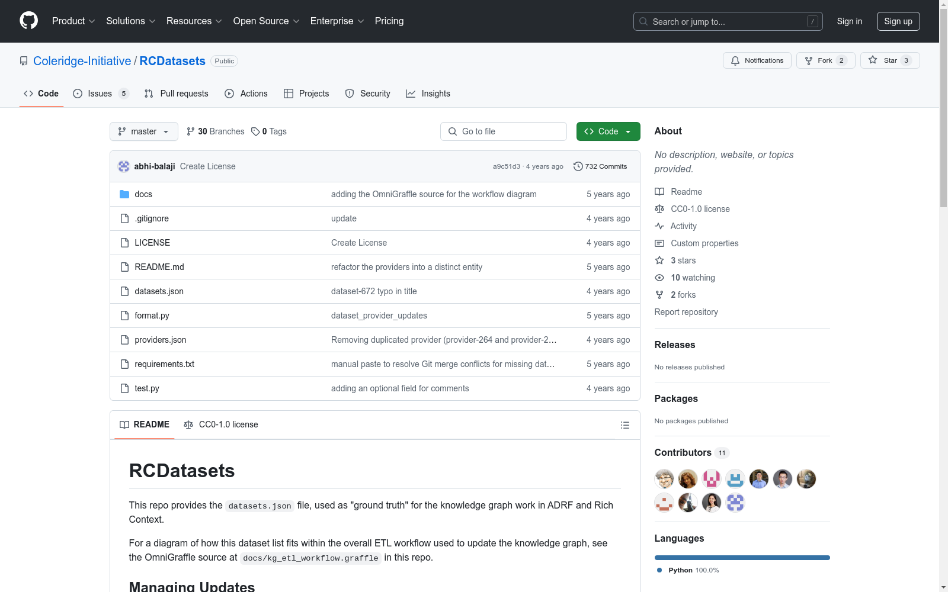Switch to the Insights tab
The width and height of the screenshot is (948, 592).
pyautogui.click(x=428, y=94)
